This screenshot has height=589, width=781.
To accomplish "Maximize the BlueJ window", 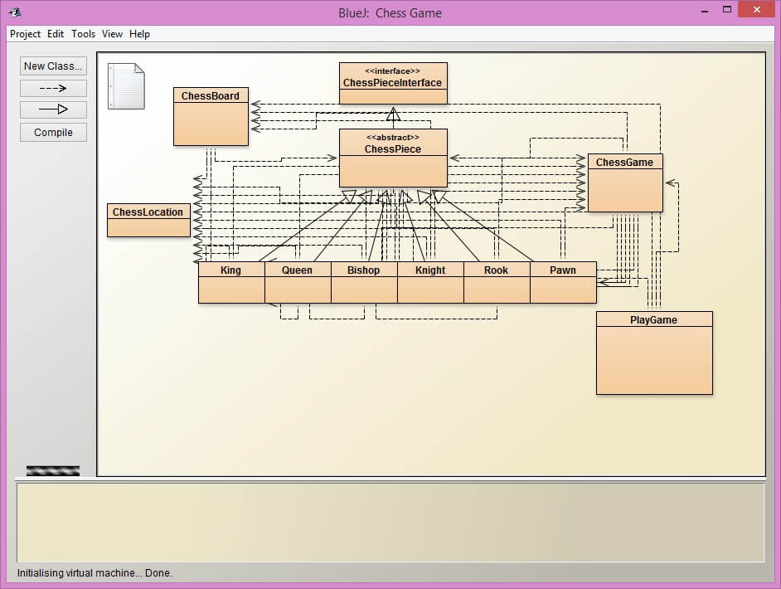I will point(727,10).
